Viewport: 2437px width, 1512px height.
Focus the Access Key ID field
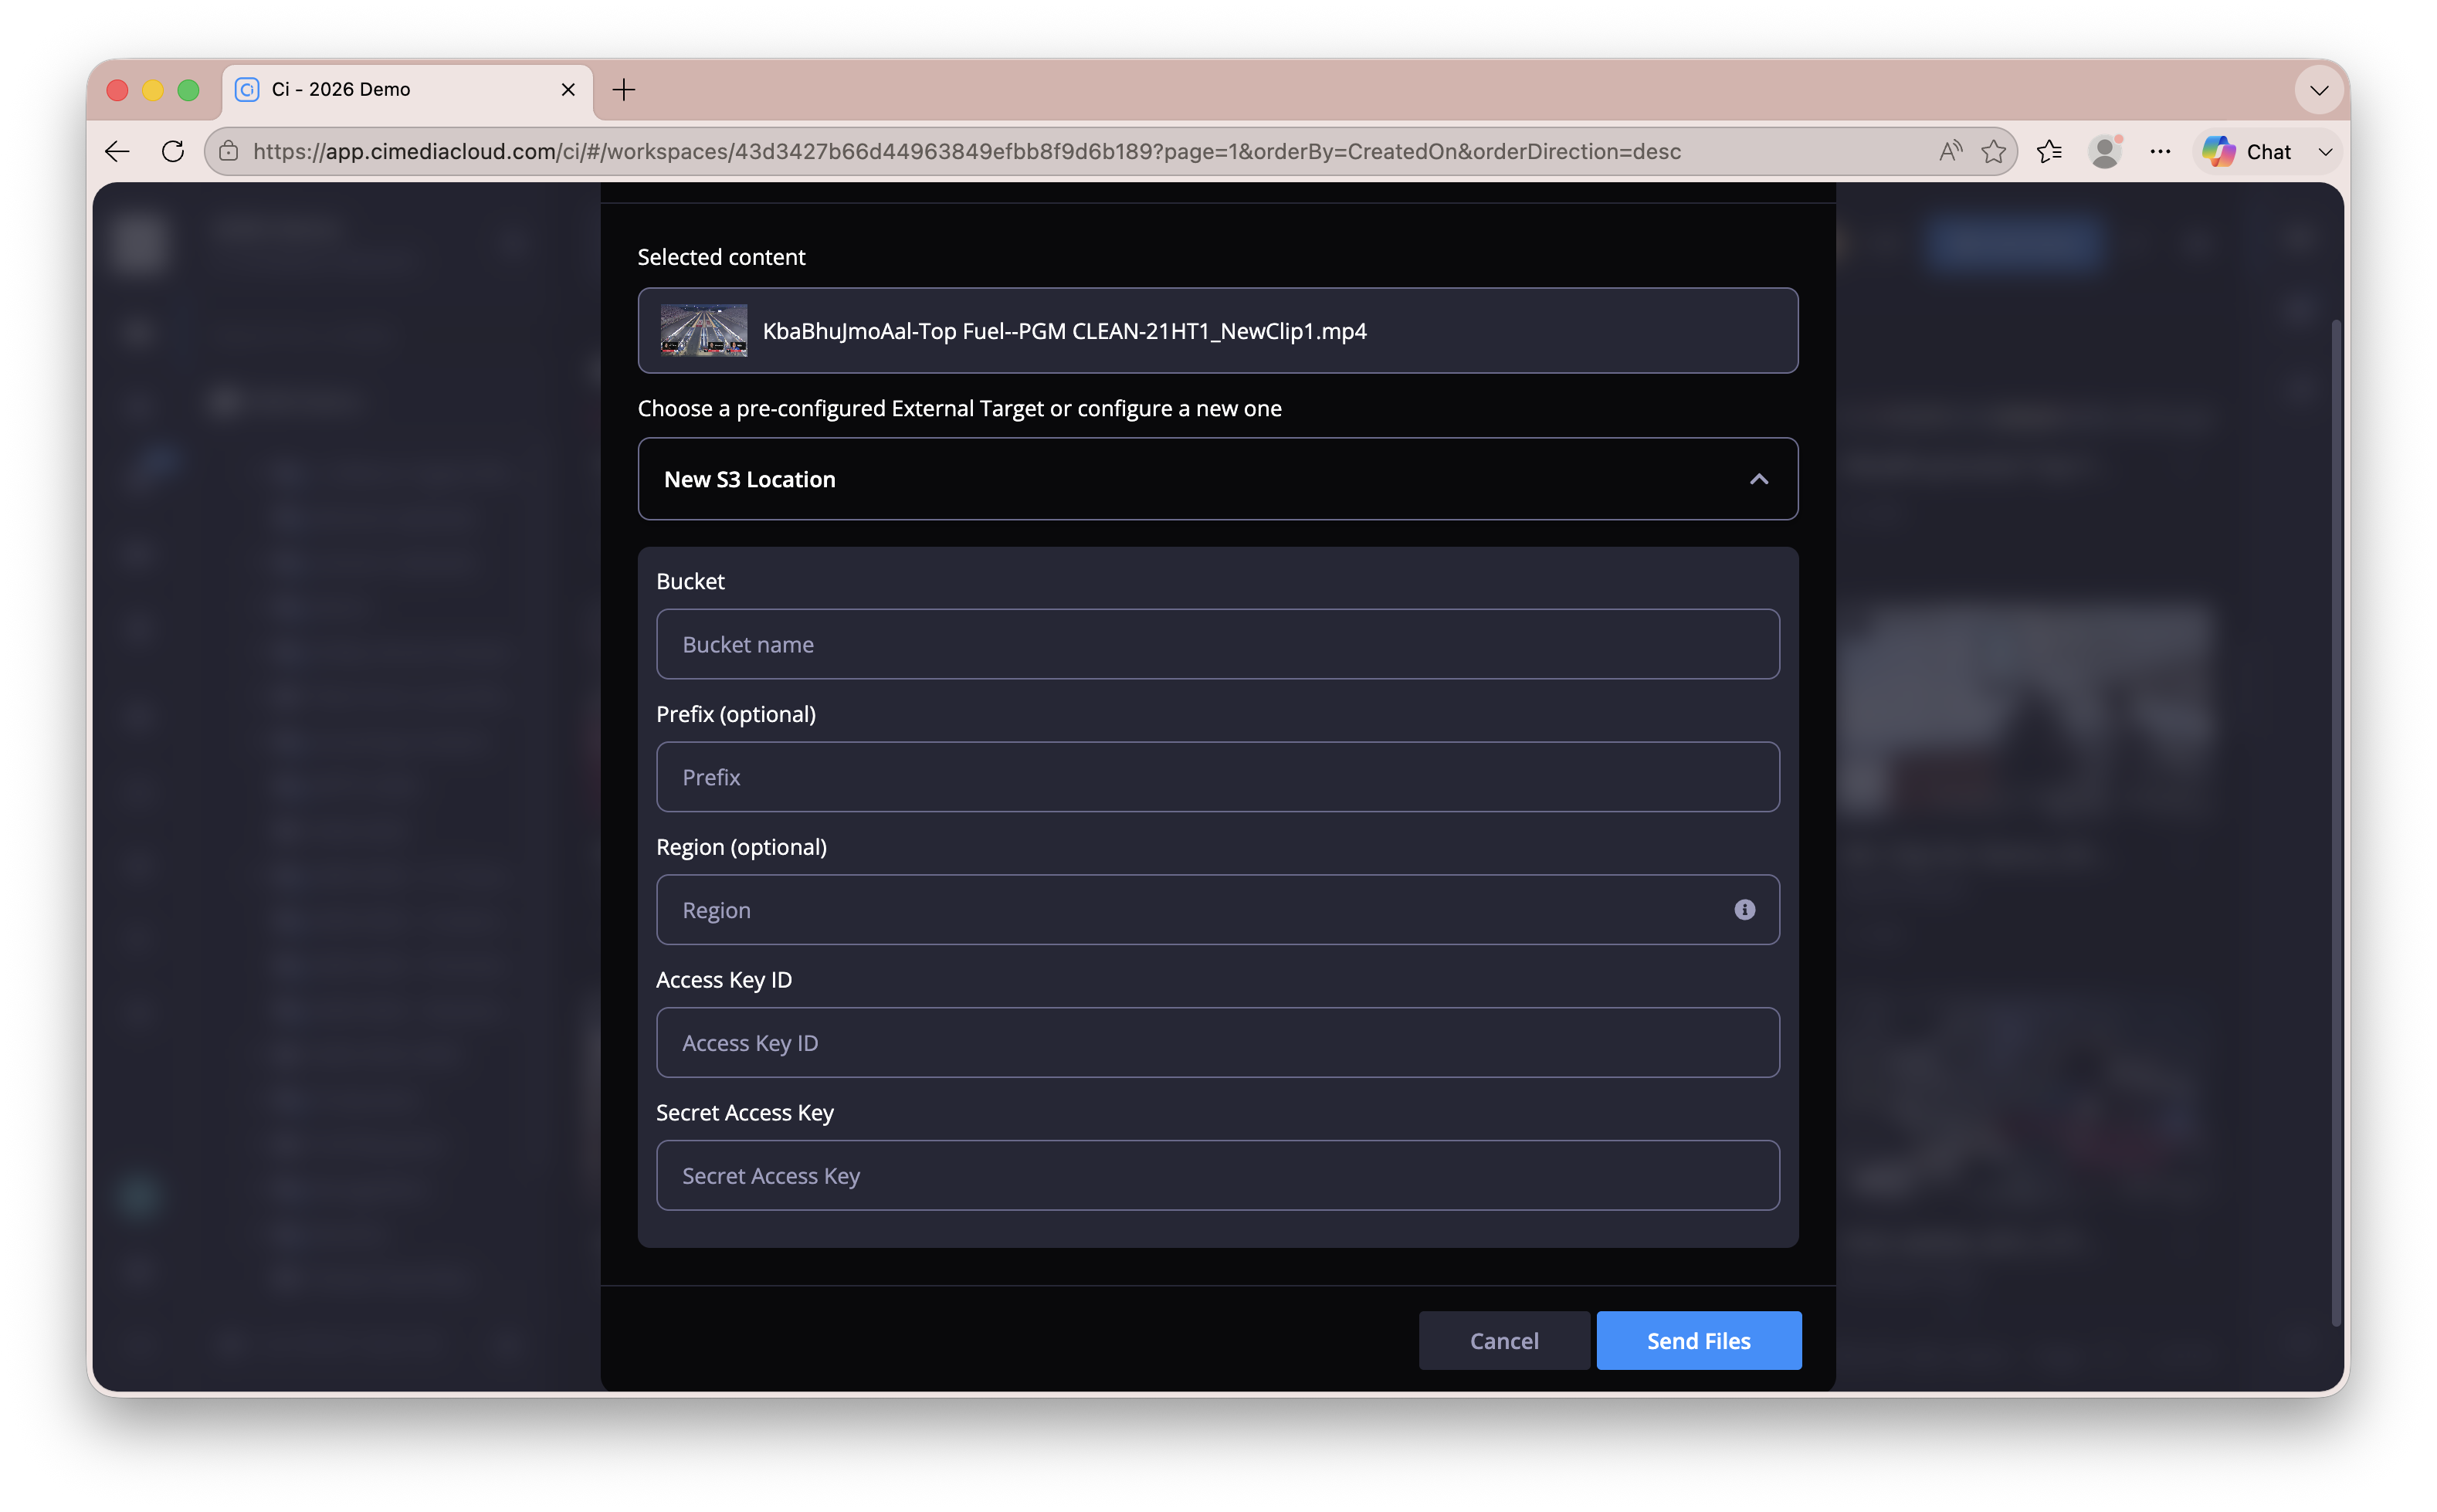point(1217,1043)
